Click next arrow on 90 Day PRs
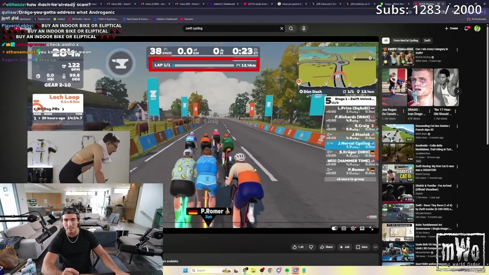Screen dimensions: 489x275 point(63,109)
